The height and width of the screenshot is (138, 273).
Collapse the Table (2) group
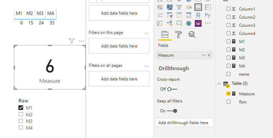tap(219, 84)
